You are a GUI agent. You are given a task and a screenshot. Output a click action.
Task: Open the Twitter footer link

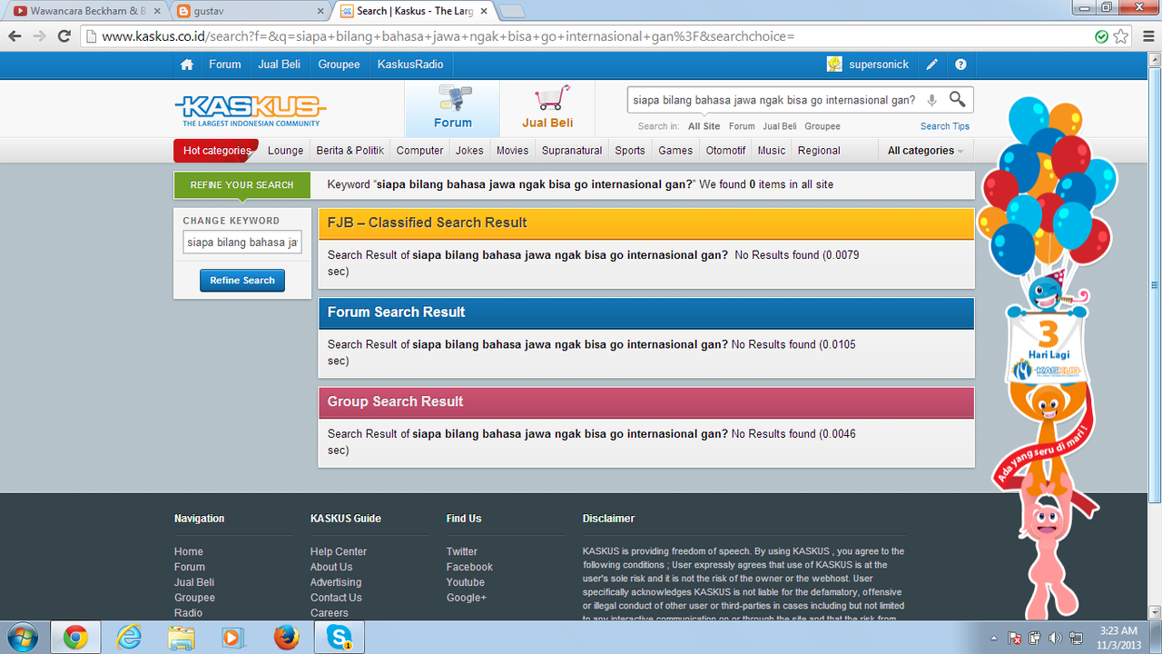pos(462,551)
